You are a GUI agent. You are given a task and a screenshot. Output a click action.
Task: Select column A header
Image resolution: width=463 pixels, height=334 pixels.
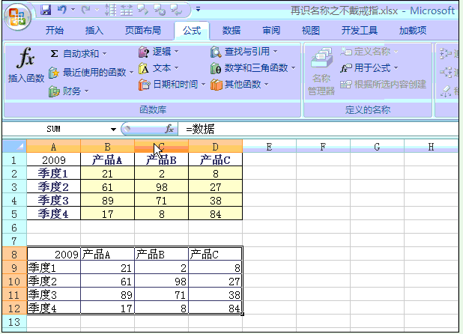coord(53,147)
